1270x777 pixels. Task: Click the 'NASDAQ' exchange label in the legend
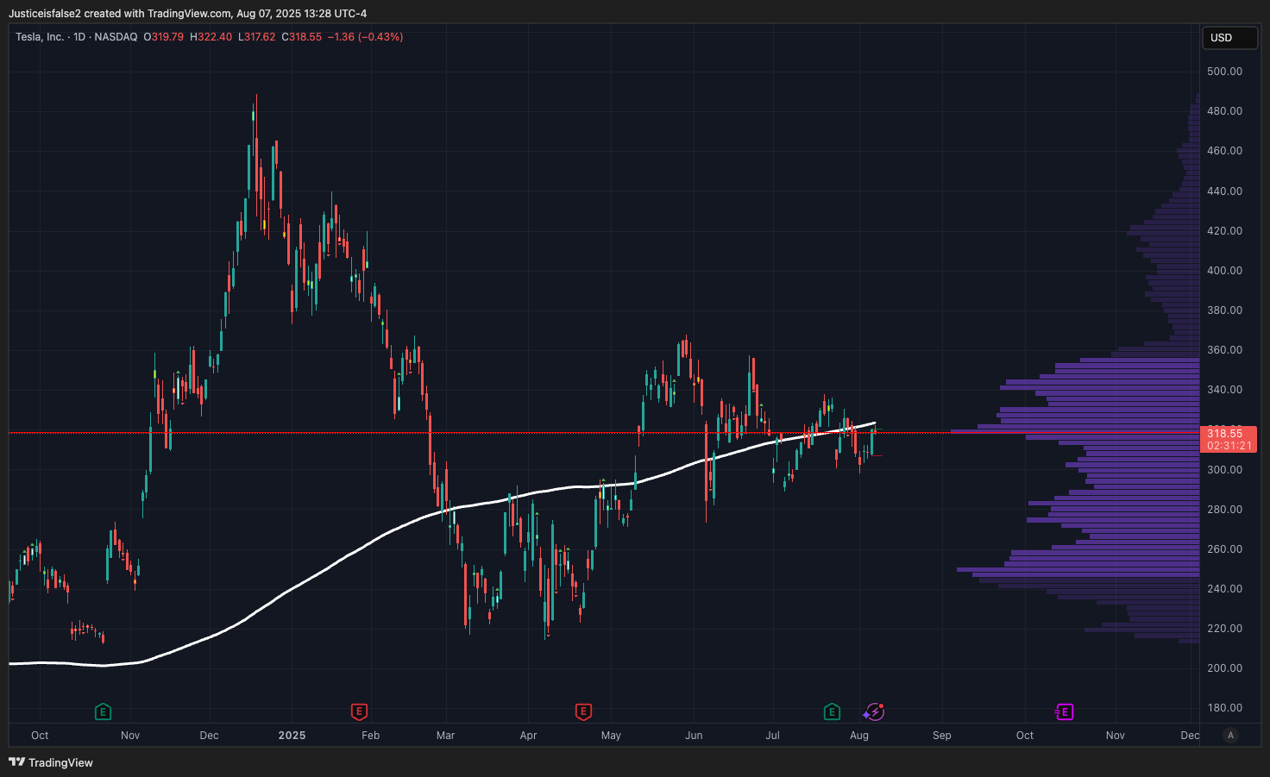tap(116, 37)
